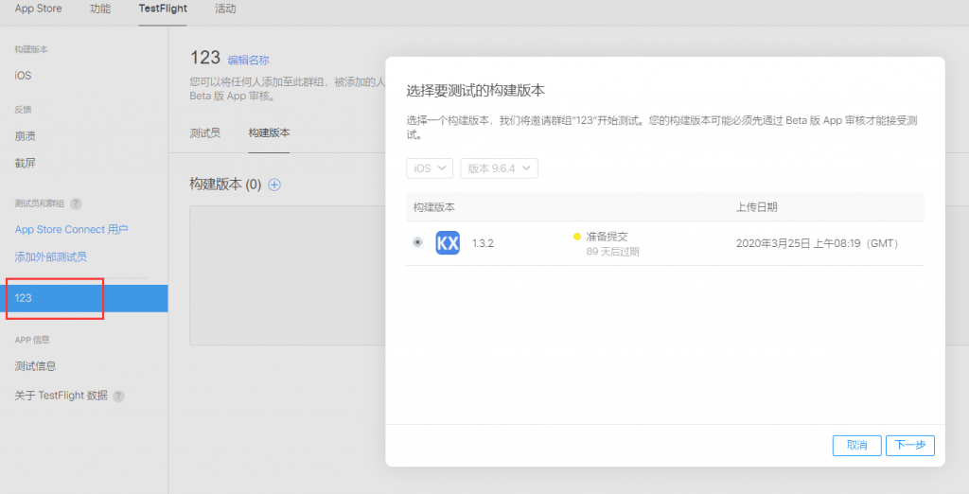
Task: Click build number 1.3.2 text
Action: tap(483, 243)
